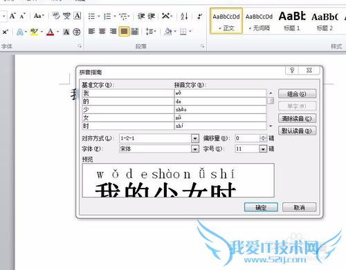Viewport: 346px width, 270px height.
Task: Click the Borders icon
Action: [183, 31]
